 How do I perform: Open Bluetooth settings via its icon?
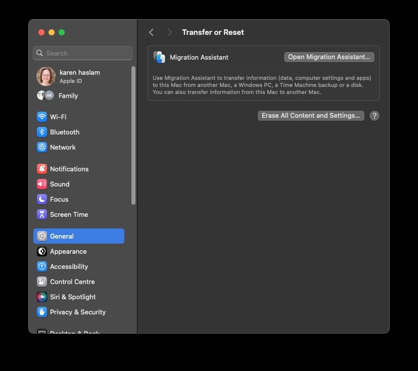[42, 132]
